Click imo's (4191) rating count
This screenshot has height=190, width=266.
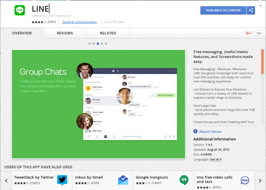[x=217, y=187]
